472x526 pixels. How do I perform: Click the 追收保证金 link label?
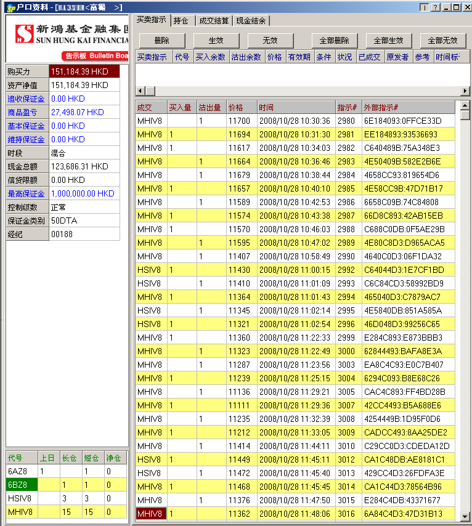tap(26, 99)
